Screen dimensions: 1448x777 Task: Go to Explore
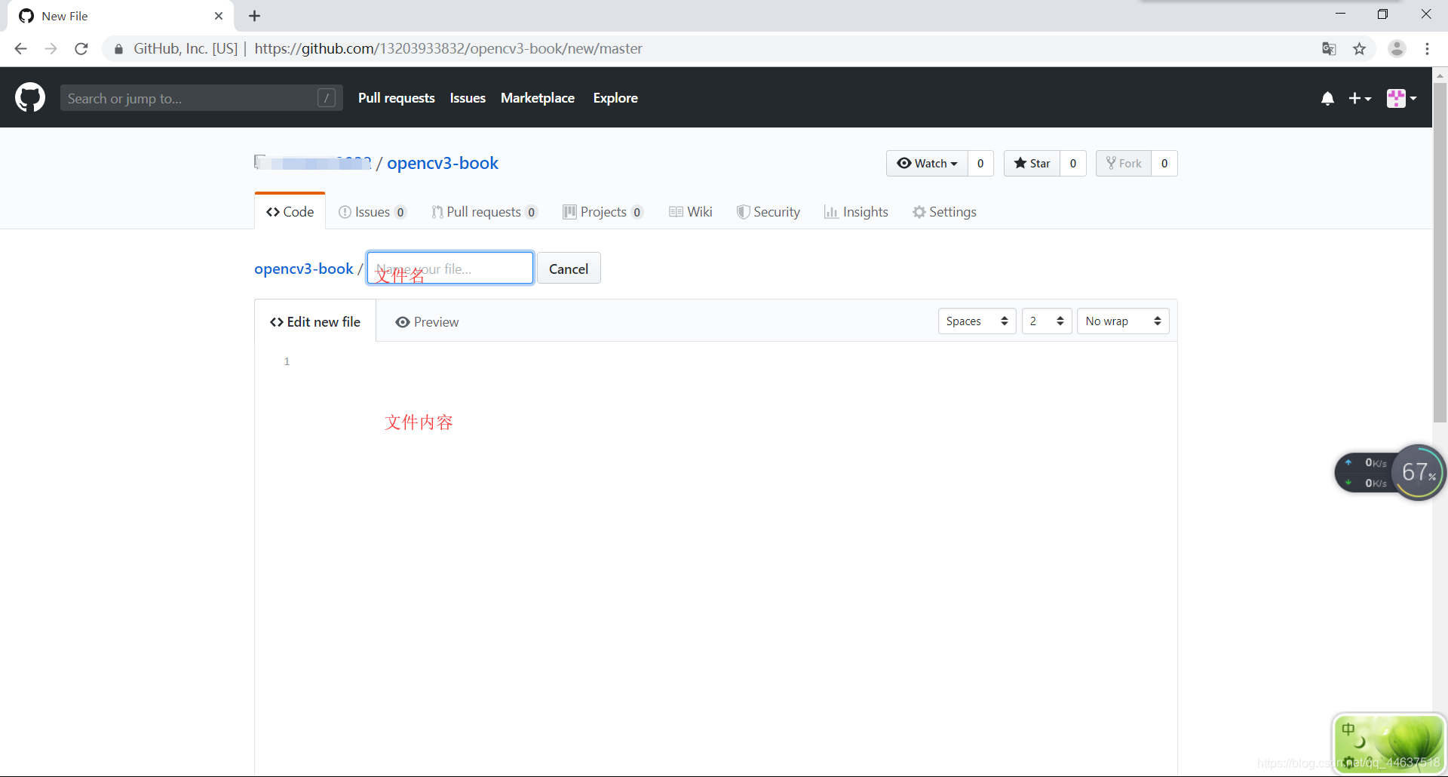coord(615,98)
